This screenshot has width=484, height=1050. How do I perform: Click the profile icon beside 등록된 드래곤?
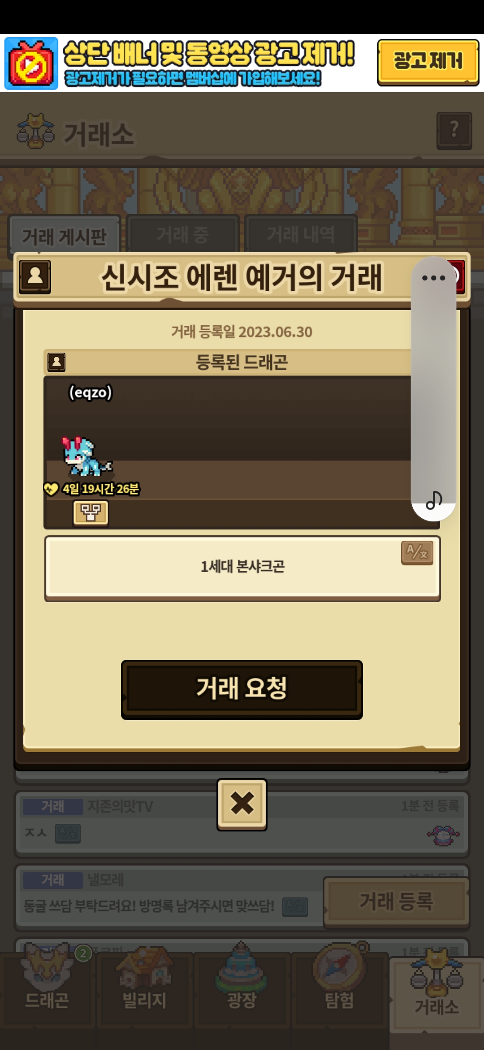(56, 362)
